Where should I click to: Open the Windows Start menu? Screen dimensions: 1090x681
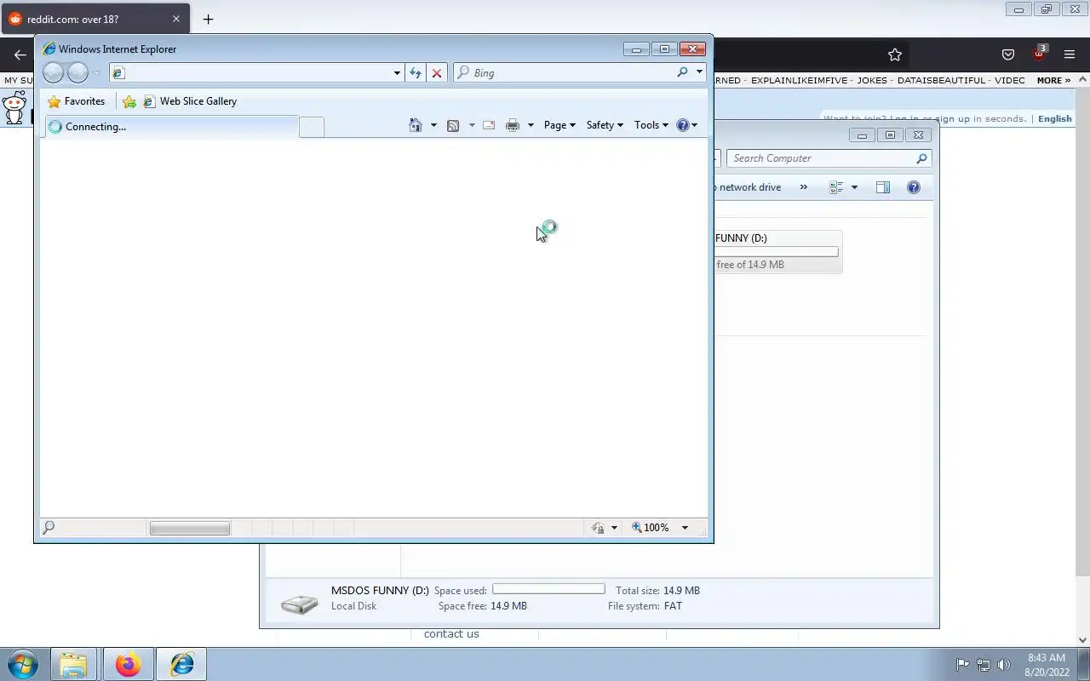23,664
